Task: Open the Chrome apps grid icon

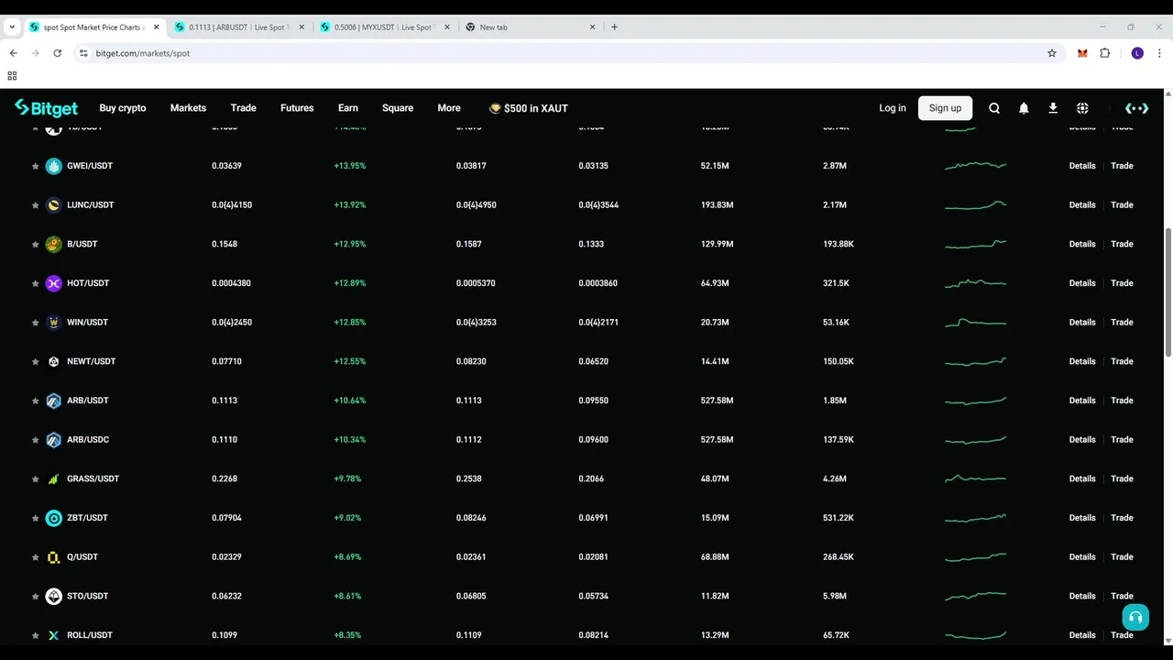Action: click(12, 76)
